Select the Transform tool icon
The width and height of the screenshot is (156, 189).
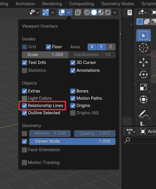pos(143,99)
